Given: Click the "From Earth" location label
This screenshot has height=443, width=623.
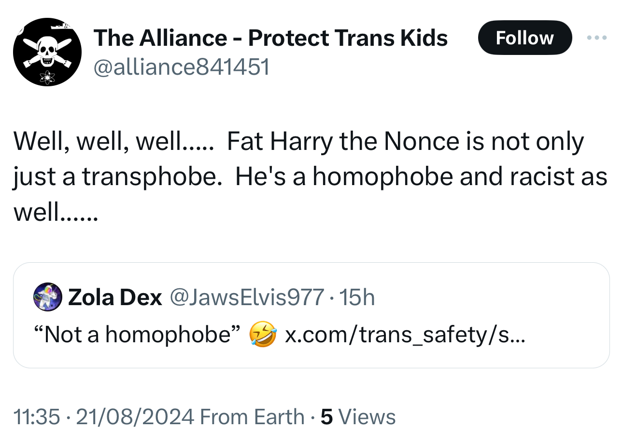Looking at the screenshot, I should coord(252,417).
